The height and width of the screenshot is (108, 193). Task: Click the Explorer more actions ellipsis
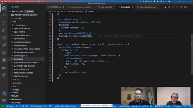coord(42,7)
